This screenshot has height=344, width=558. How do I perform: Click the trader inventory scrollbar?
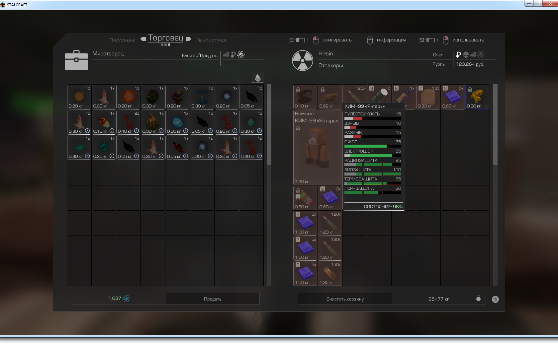[x=269, y=124]
